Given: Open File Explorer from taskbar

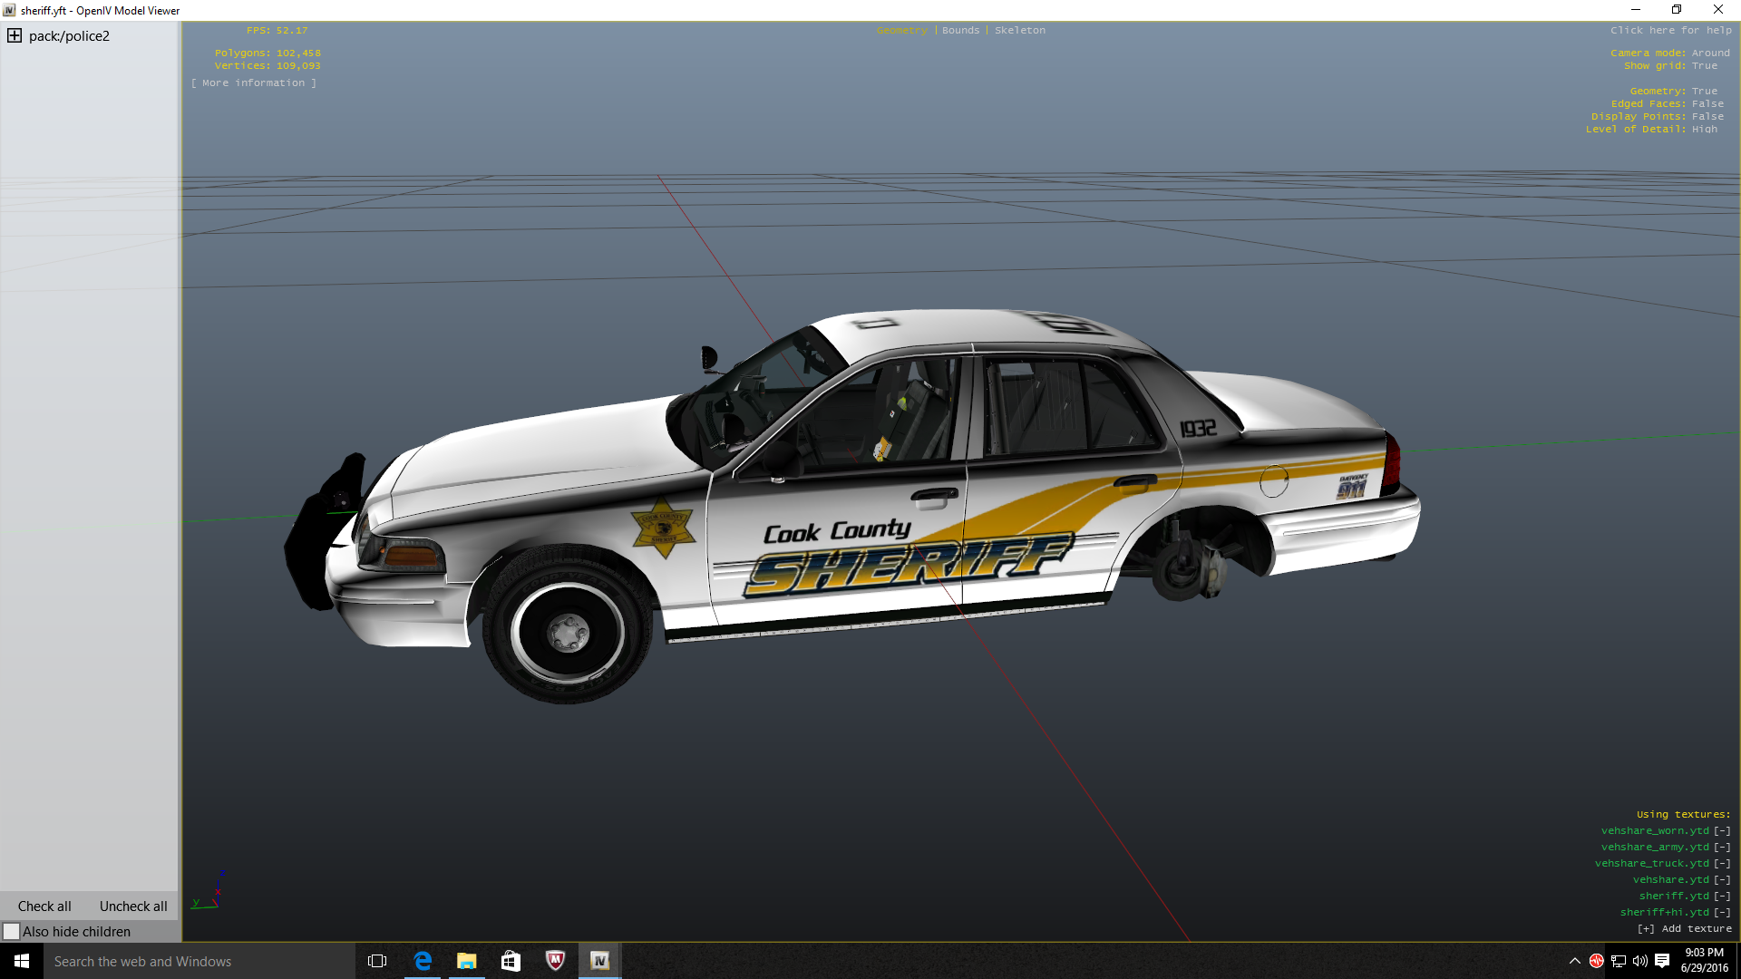Looking at the screenshot, I should coord(467,961).
